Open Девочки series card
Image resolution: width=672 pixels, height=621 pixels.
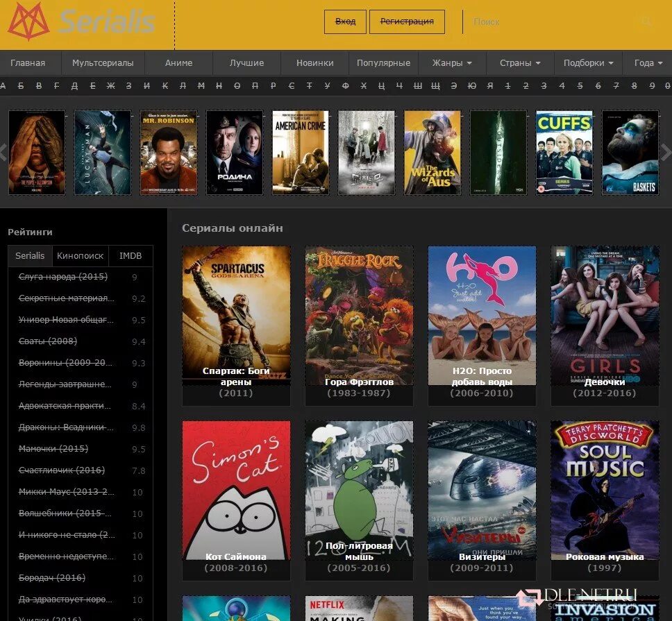point(605,325)
